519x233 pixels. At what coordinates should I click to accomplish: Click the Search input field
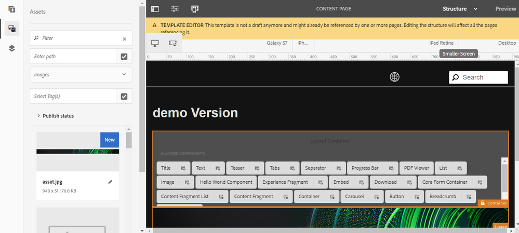pos(478,77)
